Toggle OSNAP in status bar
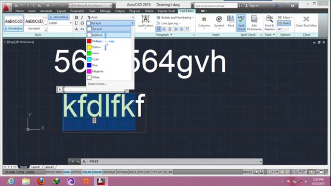This screenshot has width=331, height=186. [97, 172]
